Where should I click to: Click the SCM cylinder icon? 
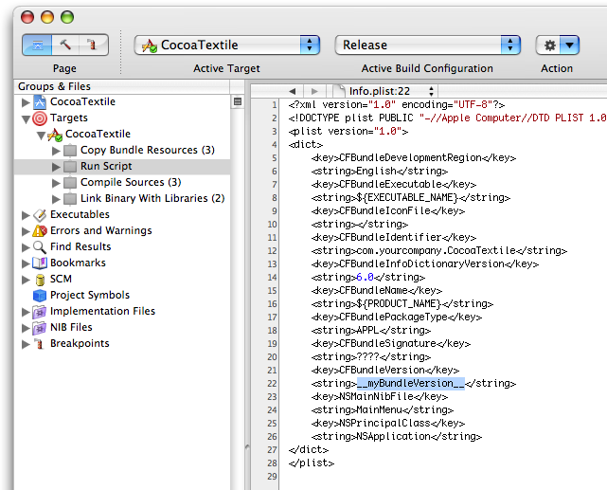[40, 279]
